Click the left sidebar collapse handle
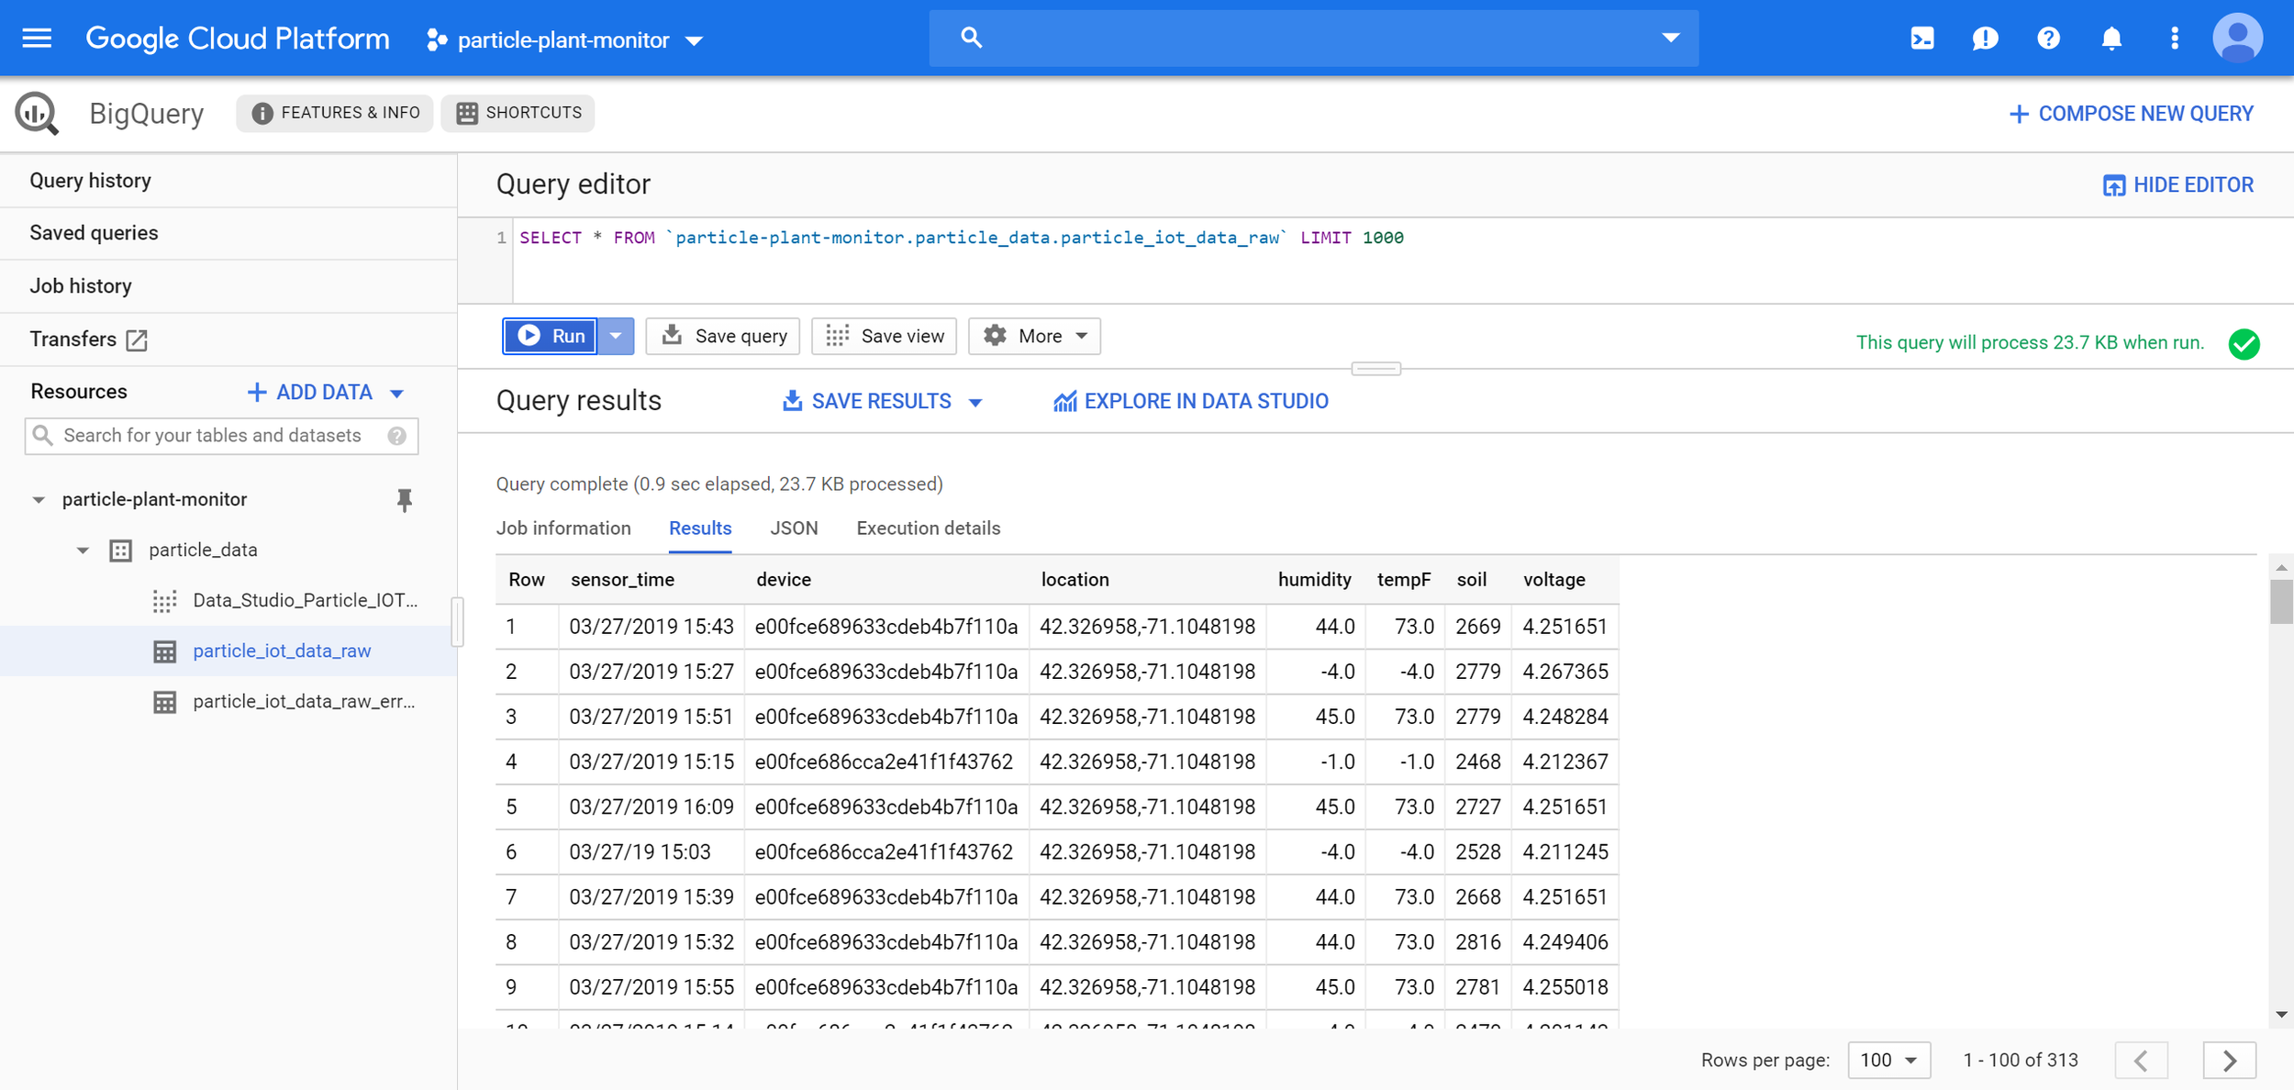This screenshot has height=1090, width=2294. pos(457,622)
